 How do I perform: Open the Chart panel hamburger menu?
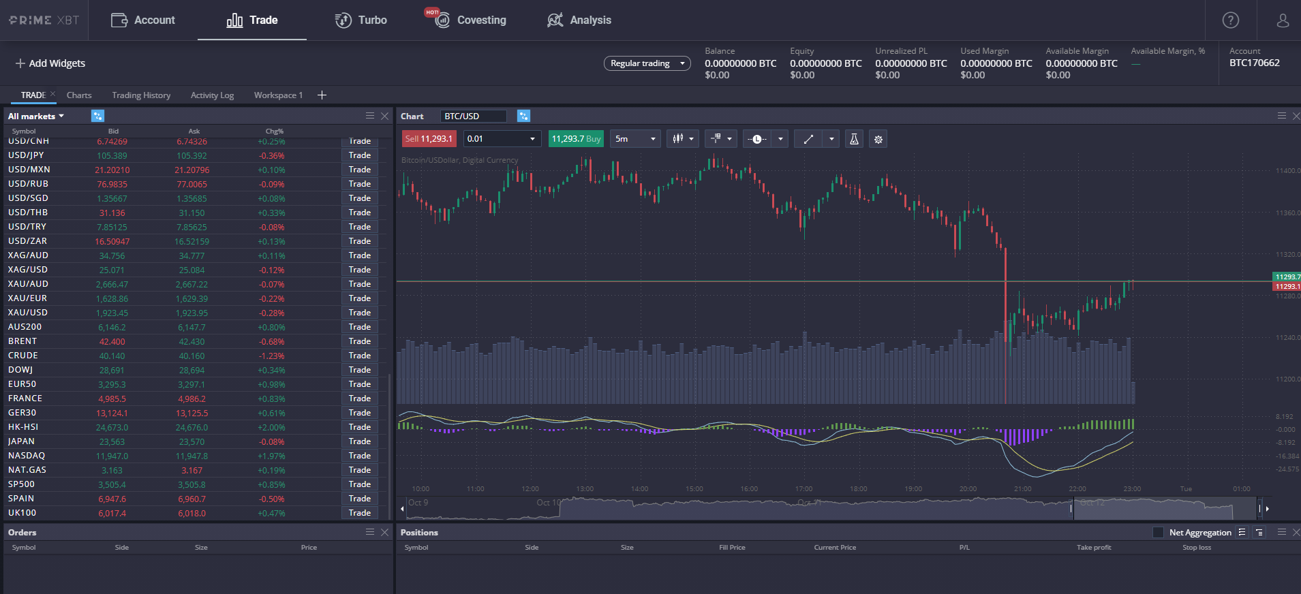coord(1282,116)
